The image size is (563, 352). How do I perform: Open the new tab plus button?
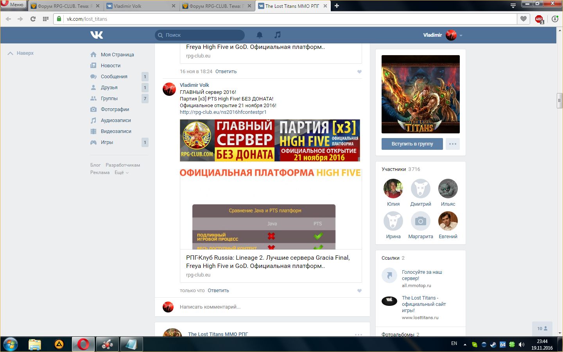[337, 6]
